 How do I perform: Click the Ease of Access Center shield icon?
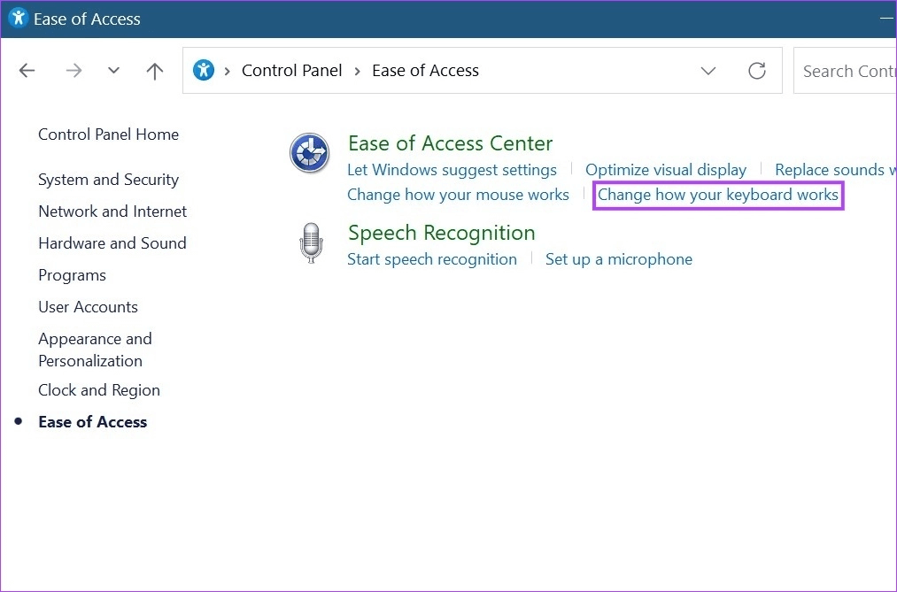click(309, 152)
